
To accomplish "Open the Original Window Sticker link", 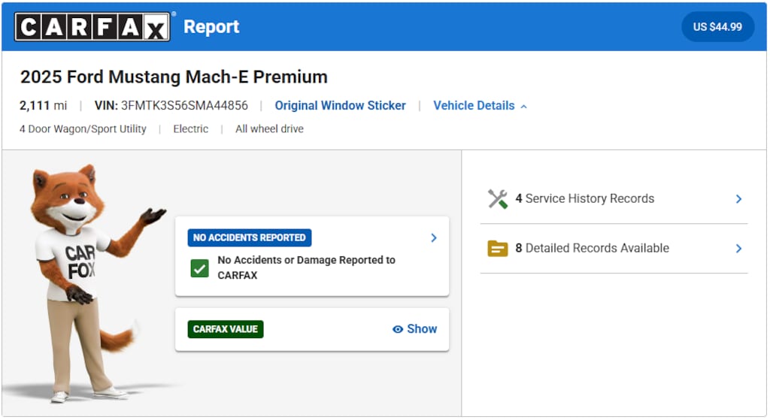I will point(340,105).
